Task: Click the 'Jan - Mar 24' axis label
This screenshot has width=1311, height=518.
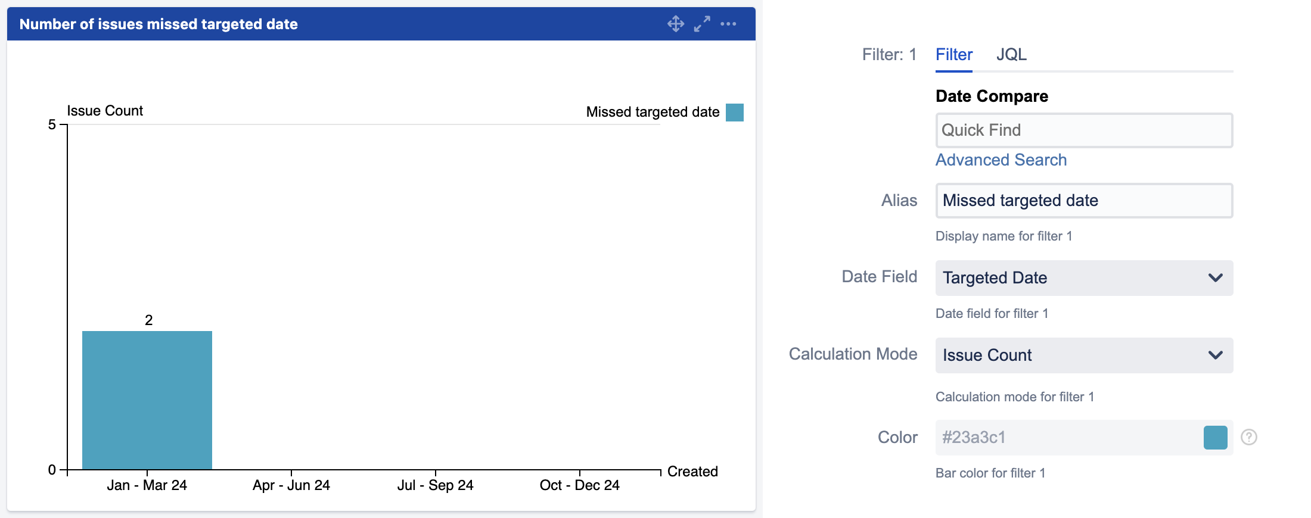Action: 147,485
